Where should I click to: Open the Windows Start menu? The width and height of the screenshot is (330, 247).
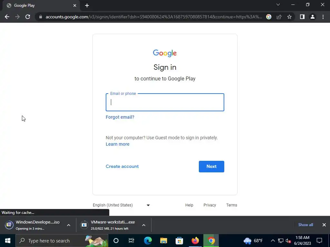click(8, 241)
